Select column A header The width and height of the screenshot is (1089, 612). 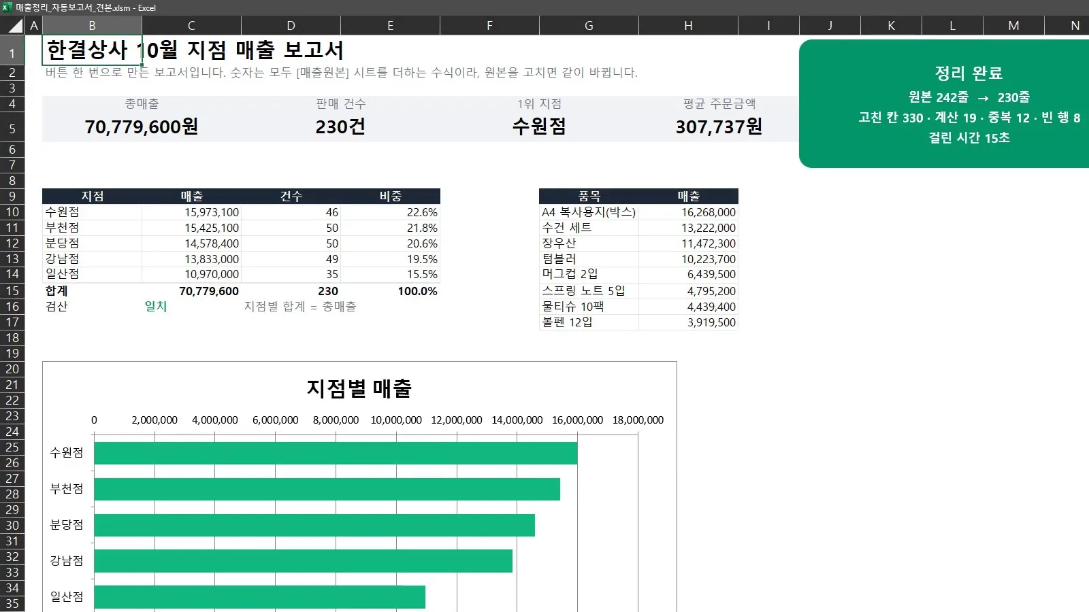pos(34,26)
